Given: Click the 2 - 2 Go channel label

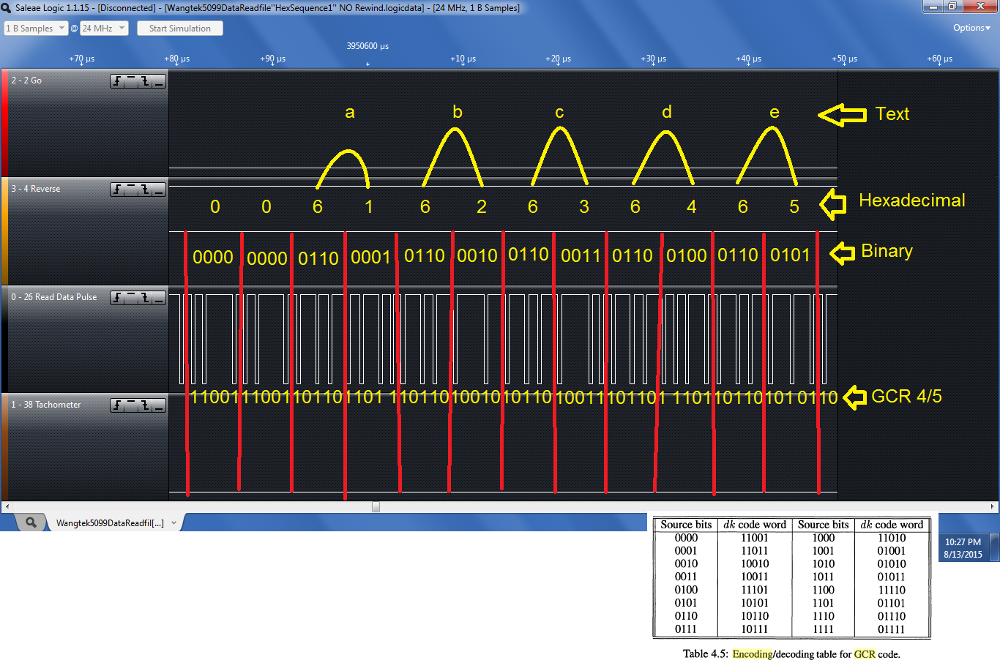Looking at the screenshot, I should click(26, 80).
